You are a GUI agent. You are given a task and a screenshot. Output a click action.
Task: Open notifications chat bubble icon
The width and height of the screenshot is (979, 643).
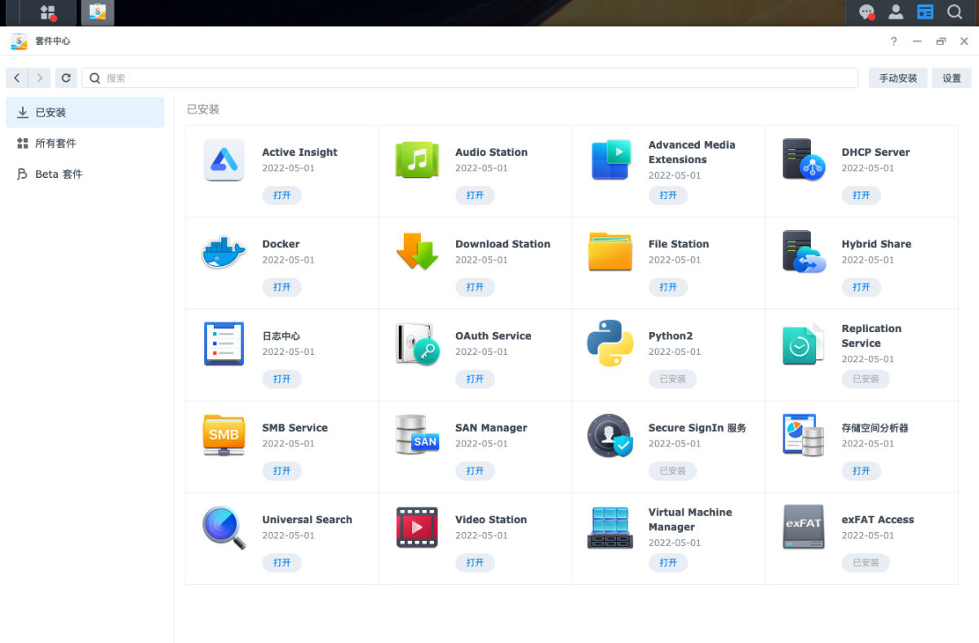(x=867, y=12)
